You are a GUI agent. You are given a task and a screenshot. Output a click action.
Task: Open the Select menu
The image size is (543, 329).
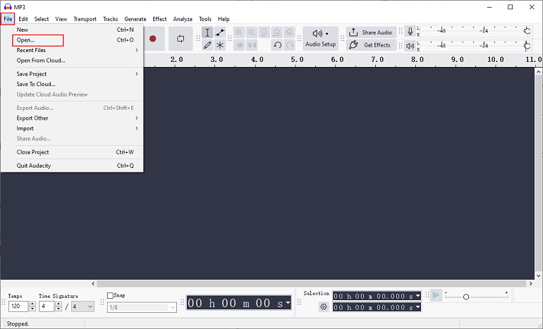pos(42,19)
